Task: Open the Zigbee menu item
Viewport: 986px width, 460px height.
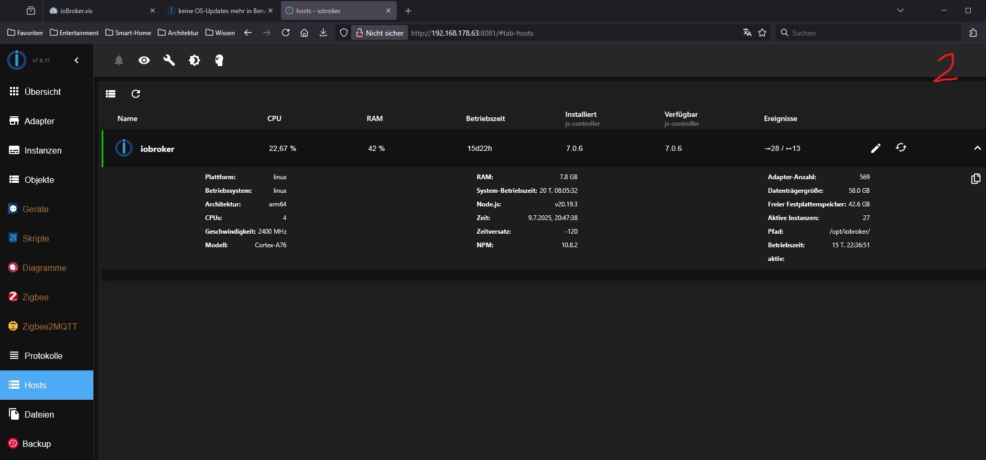Action: (x=47, y=297)
